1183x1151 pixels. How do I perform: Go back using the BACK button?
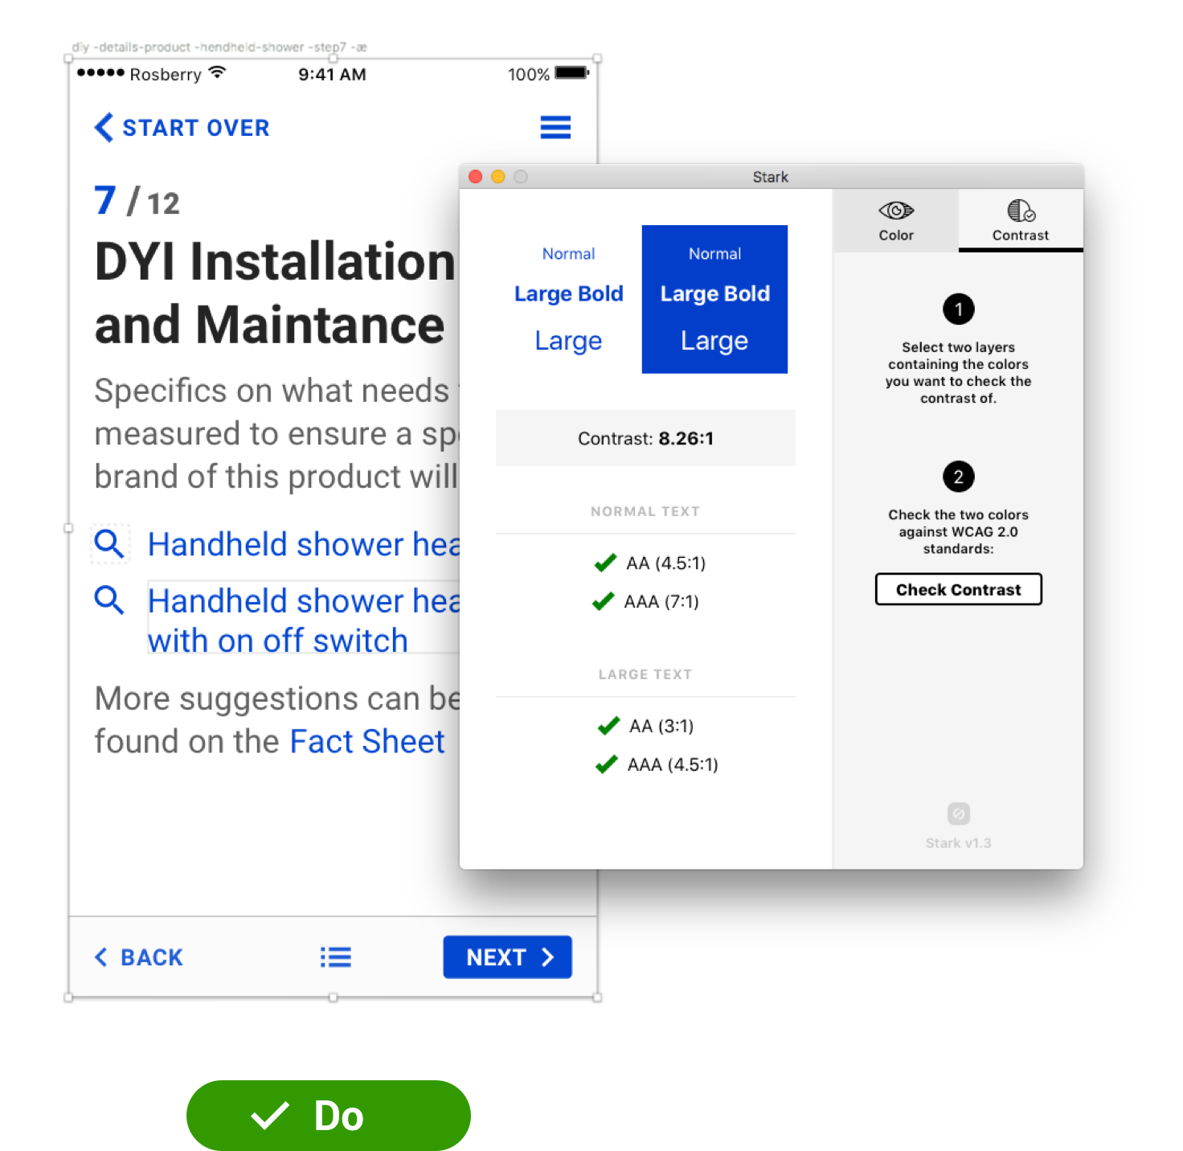point(139,957)
